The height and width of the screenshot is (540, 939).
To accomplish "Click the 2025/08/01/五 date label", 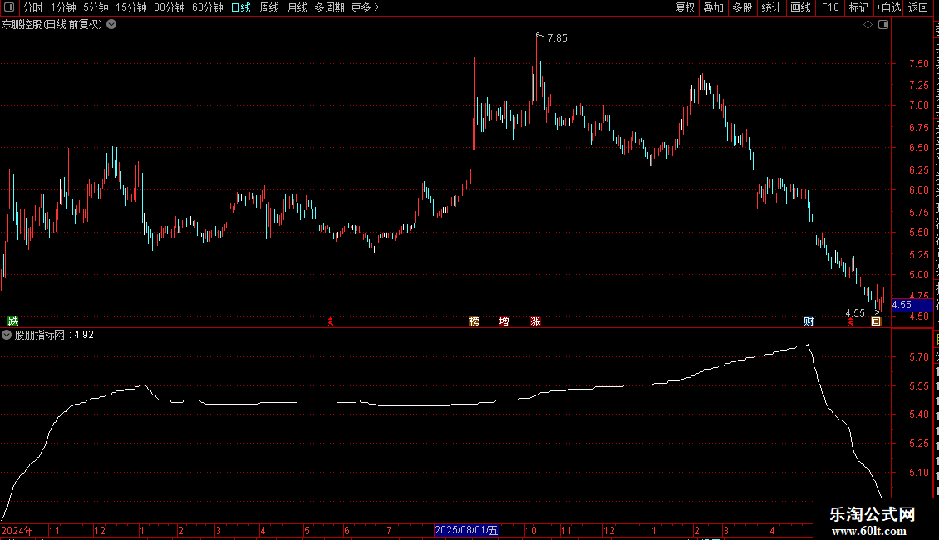I will coord(466,530).
